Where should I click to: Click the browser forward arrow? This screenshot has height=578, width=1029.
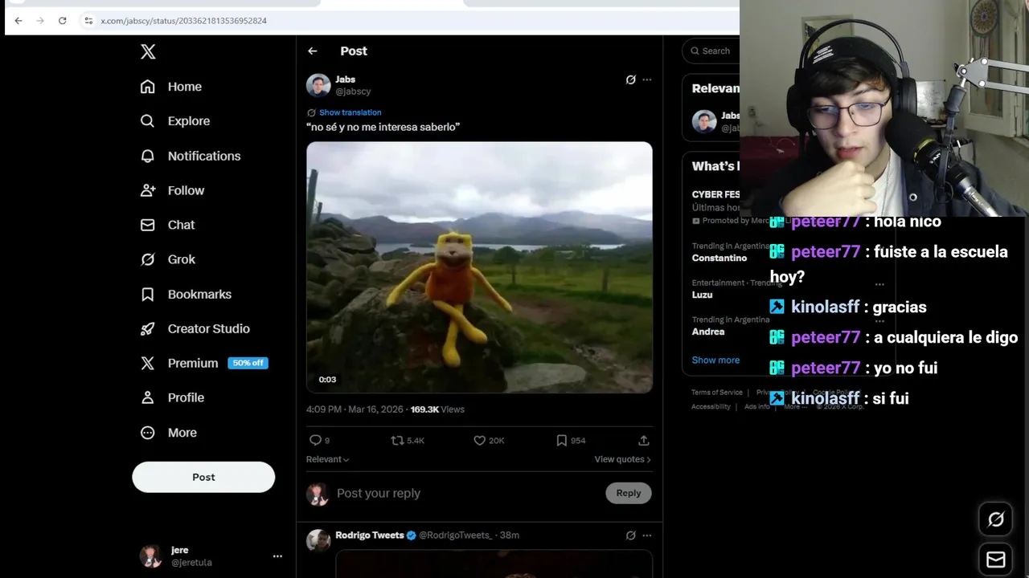tap(40, 21)
